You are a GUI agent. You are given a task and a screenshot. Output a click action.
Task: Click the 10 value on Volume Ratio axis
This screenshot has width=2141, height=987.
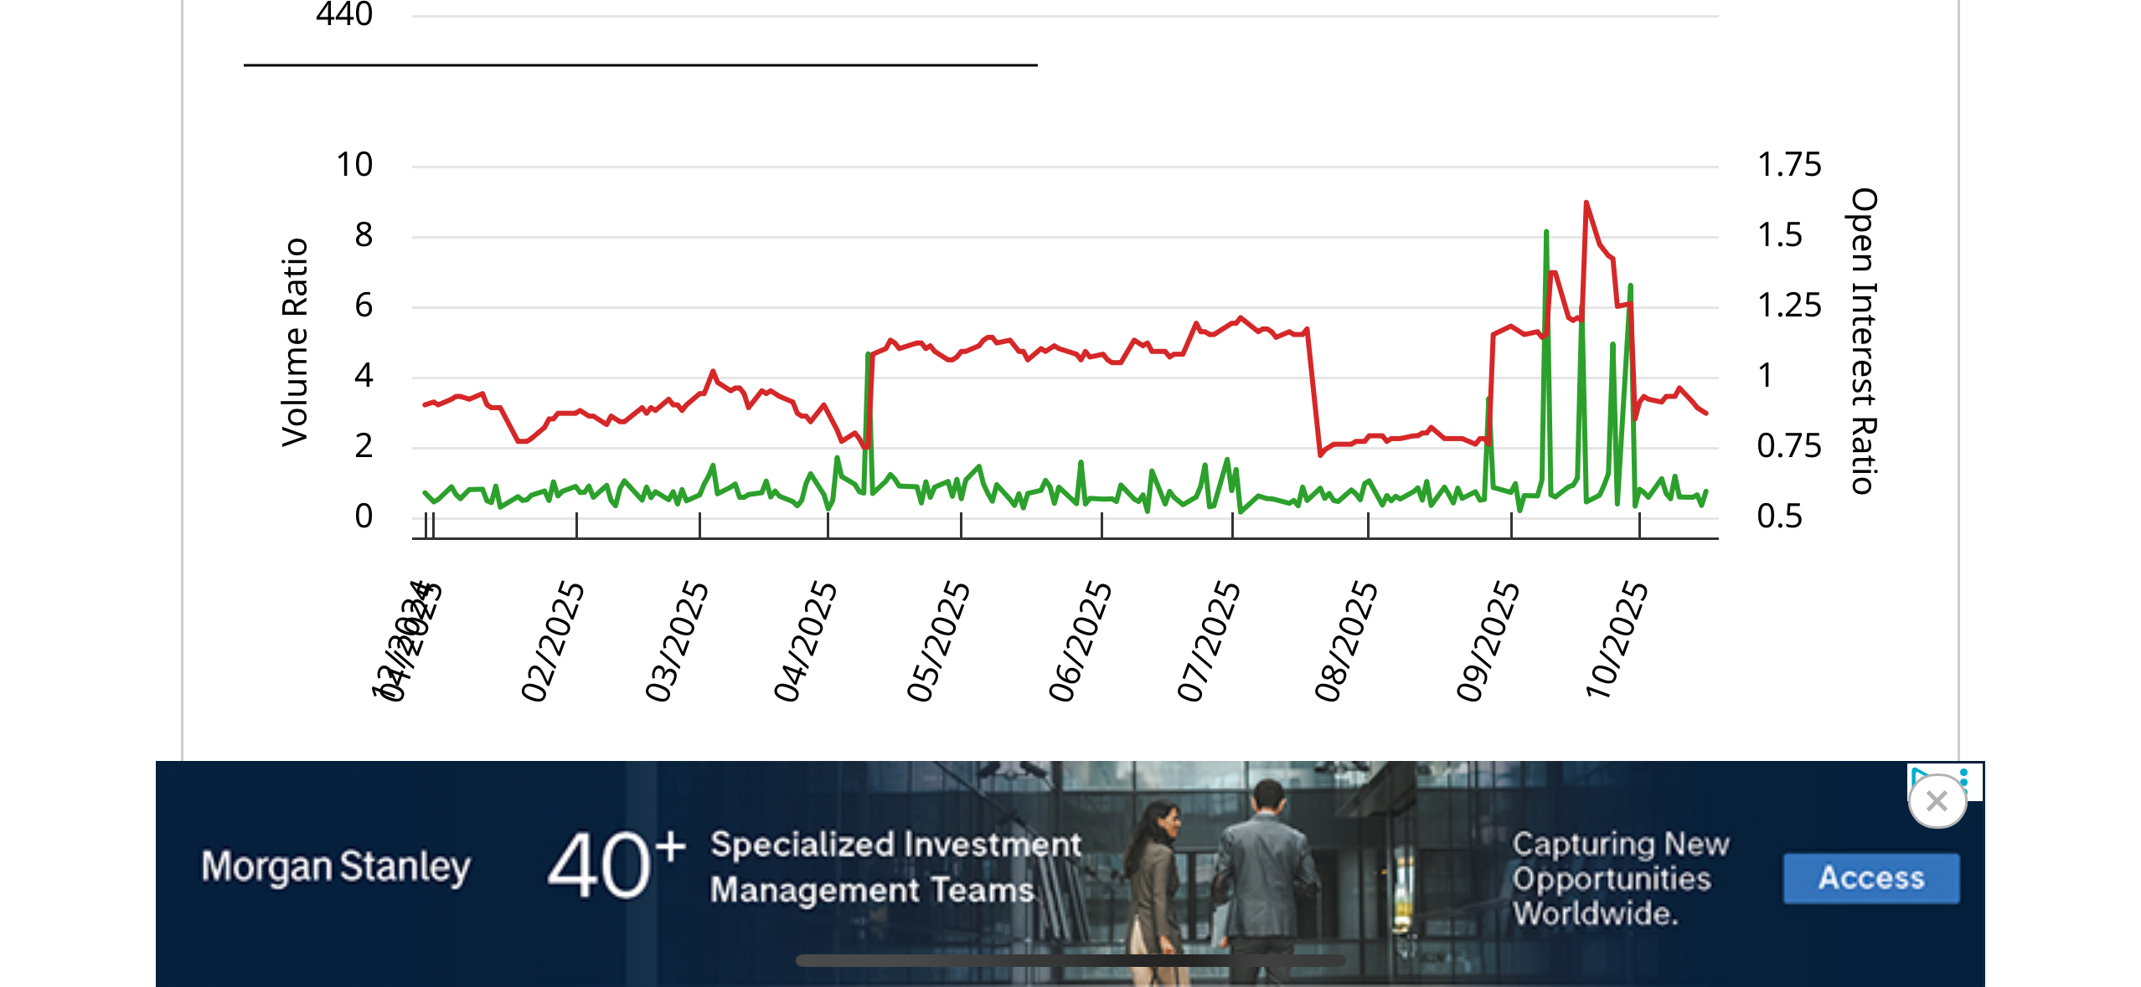[x=354, y=165]
